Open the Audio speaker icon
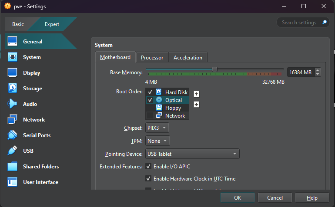 [13, 104]
